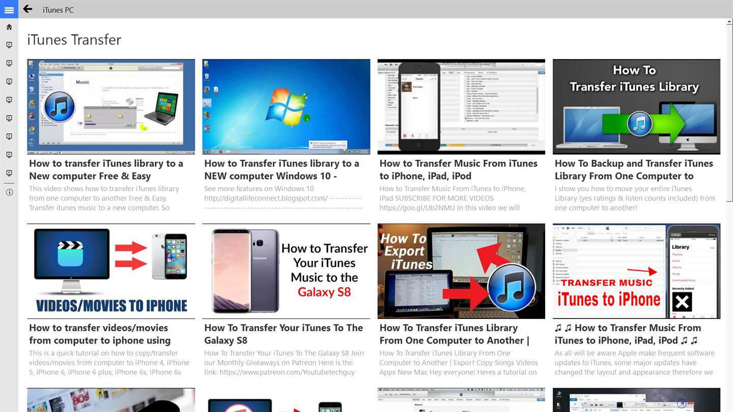
Task: Open thumbnail showing iPhone over iTunes song list
Action: (x=461, y=107)
